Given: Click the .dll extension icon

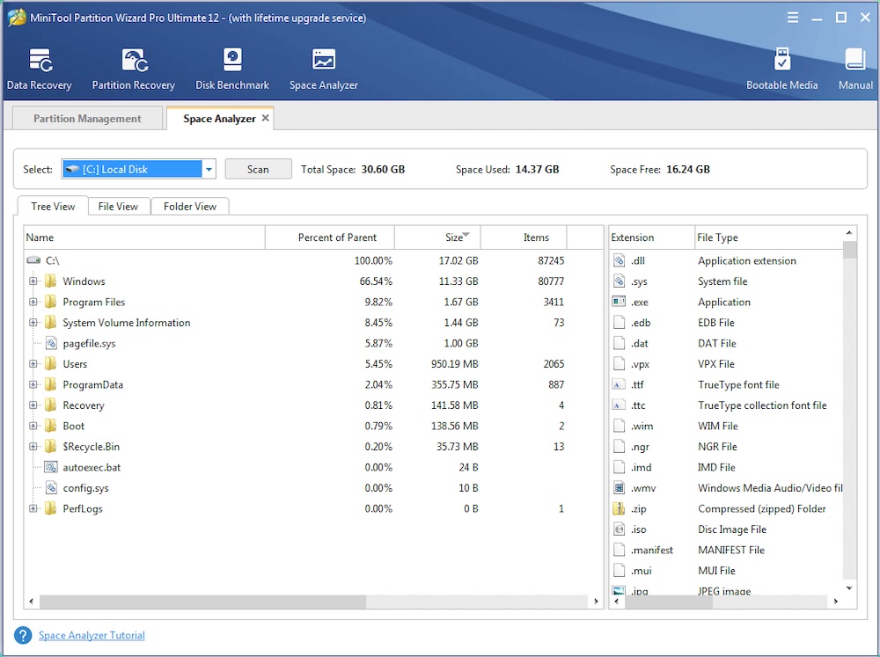Looking at the screenshot, I should 619,260.
